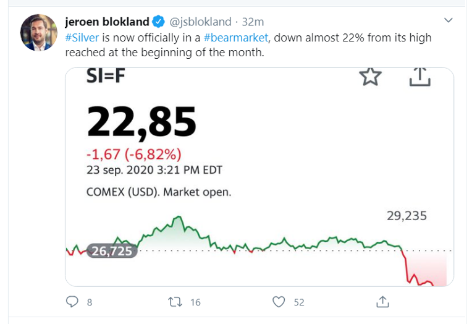Click the 29,235 high value label

pos(406,216)
